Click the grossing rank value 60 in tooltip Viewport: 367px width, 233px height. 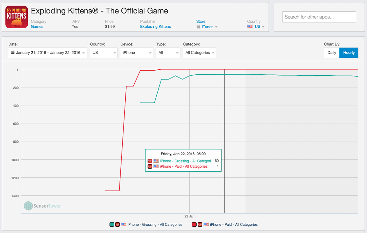coord(217,161)
